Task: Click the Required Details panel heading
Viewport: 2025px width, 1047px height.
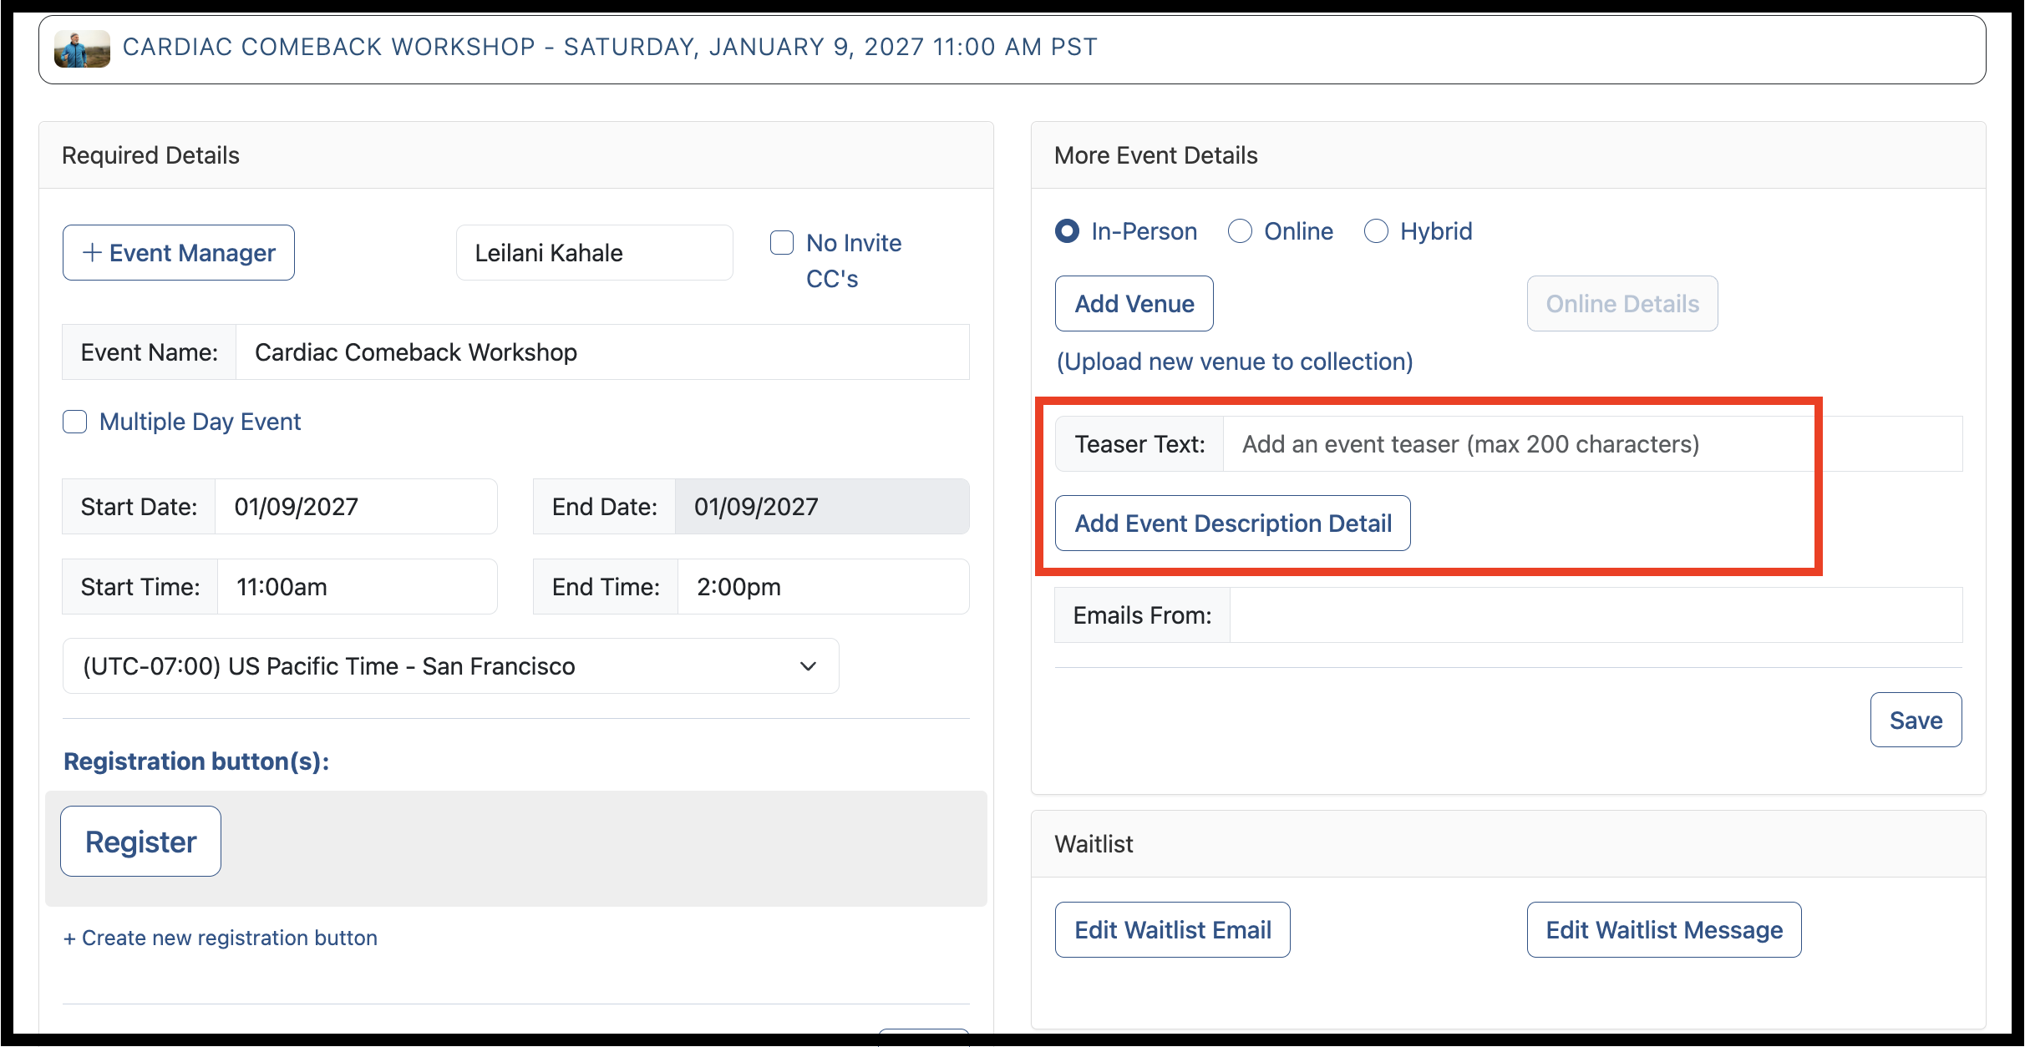Action: click(150, 155)
